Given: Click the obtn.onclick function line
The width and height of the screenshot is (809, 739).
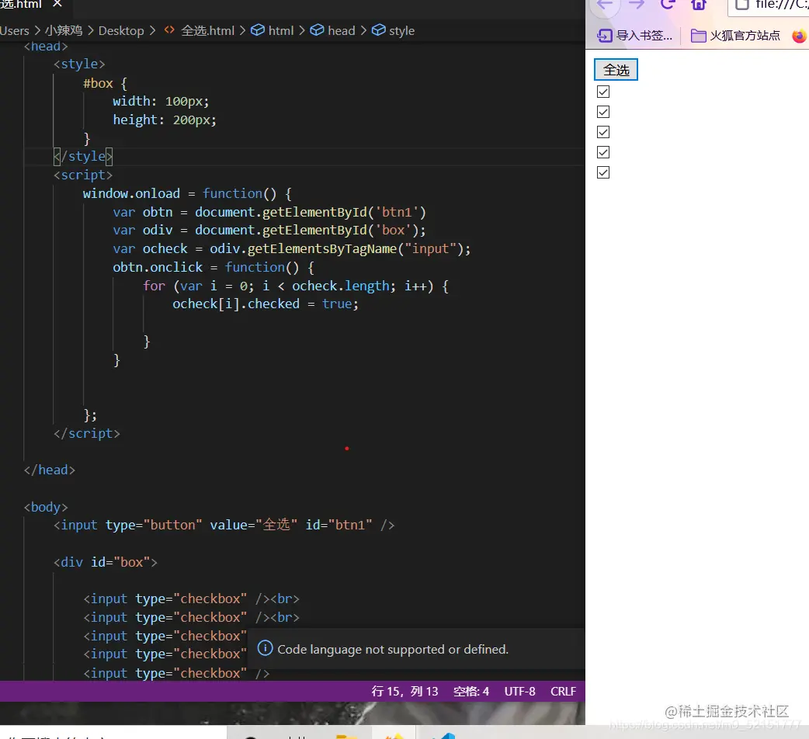Looking at the screenshot, I should 214,268.
